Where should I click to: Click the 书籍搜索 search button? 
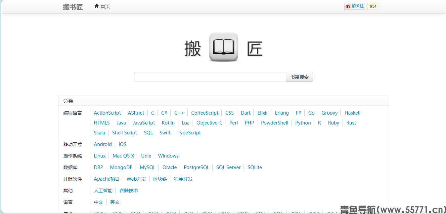pos(299,77)
